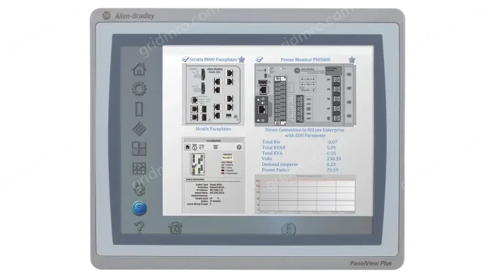Click the Total KVA label
The width and height of the screenshot is (495, 278).
(x=272, y=153)
